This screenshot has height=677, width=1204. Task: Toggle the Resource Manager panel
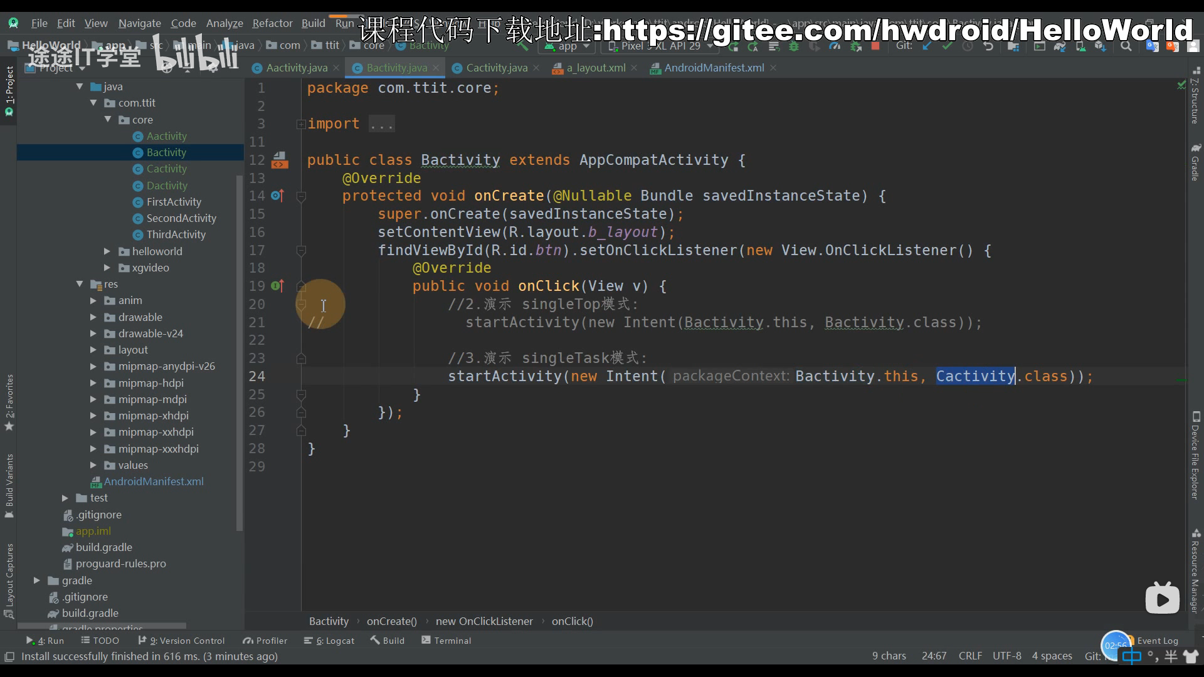pos(1195,571)
